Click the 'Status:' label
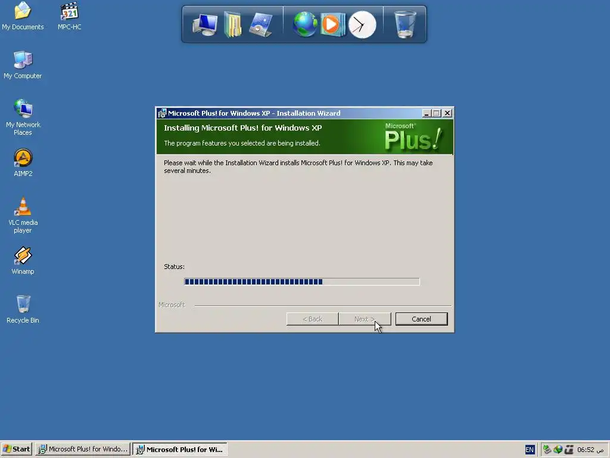The image size is (610, 458). pos(175,267)
